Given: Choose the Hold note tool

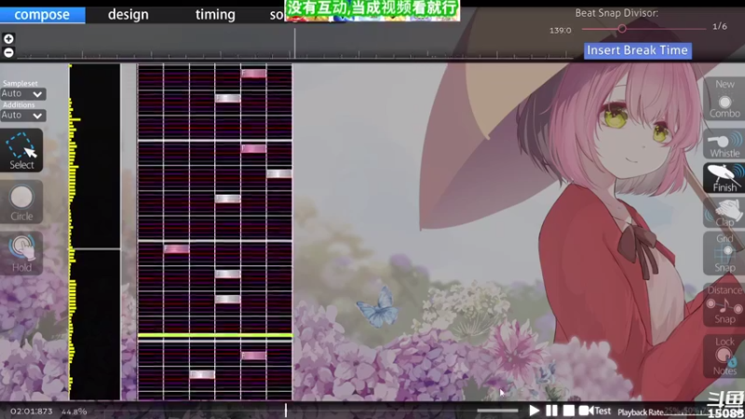Looking at the screenshot, I should (x=21, y=253).
